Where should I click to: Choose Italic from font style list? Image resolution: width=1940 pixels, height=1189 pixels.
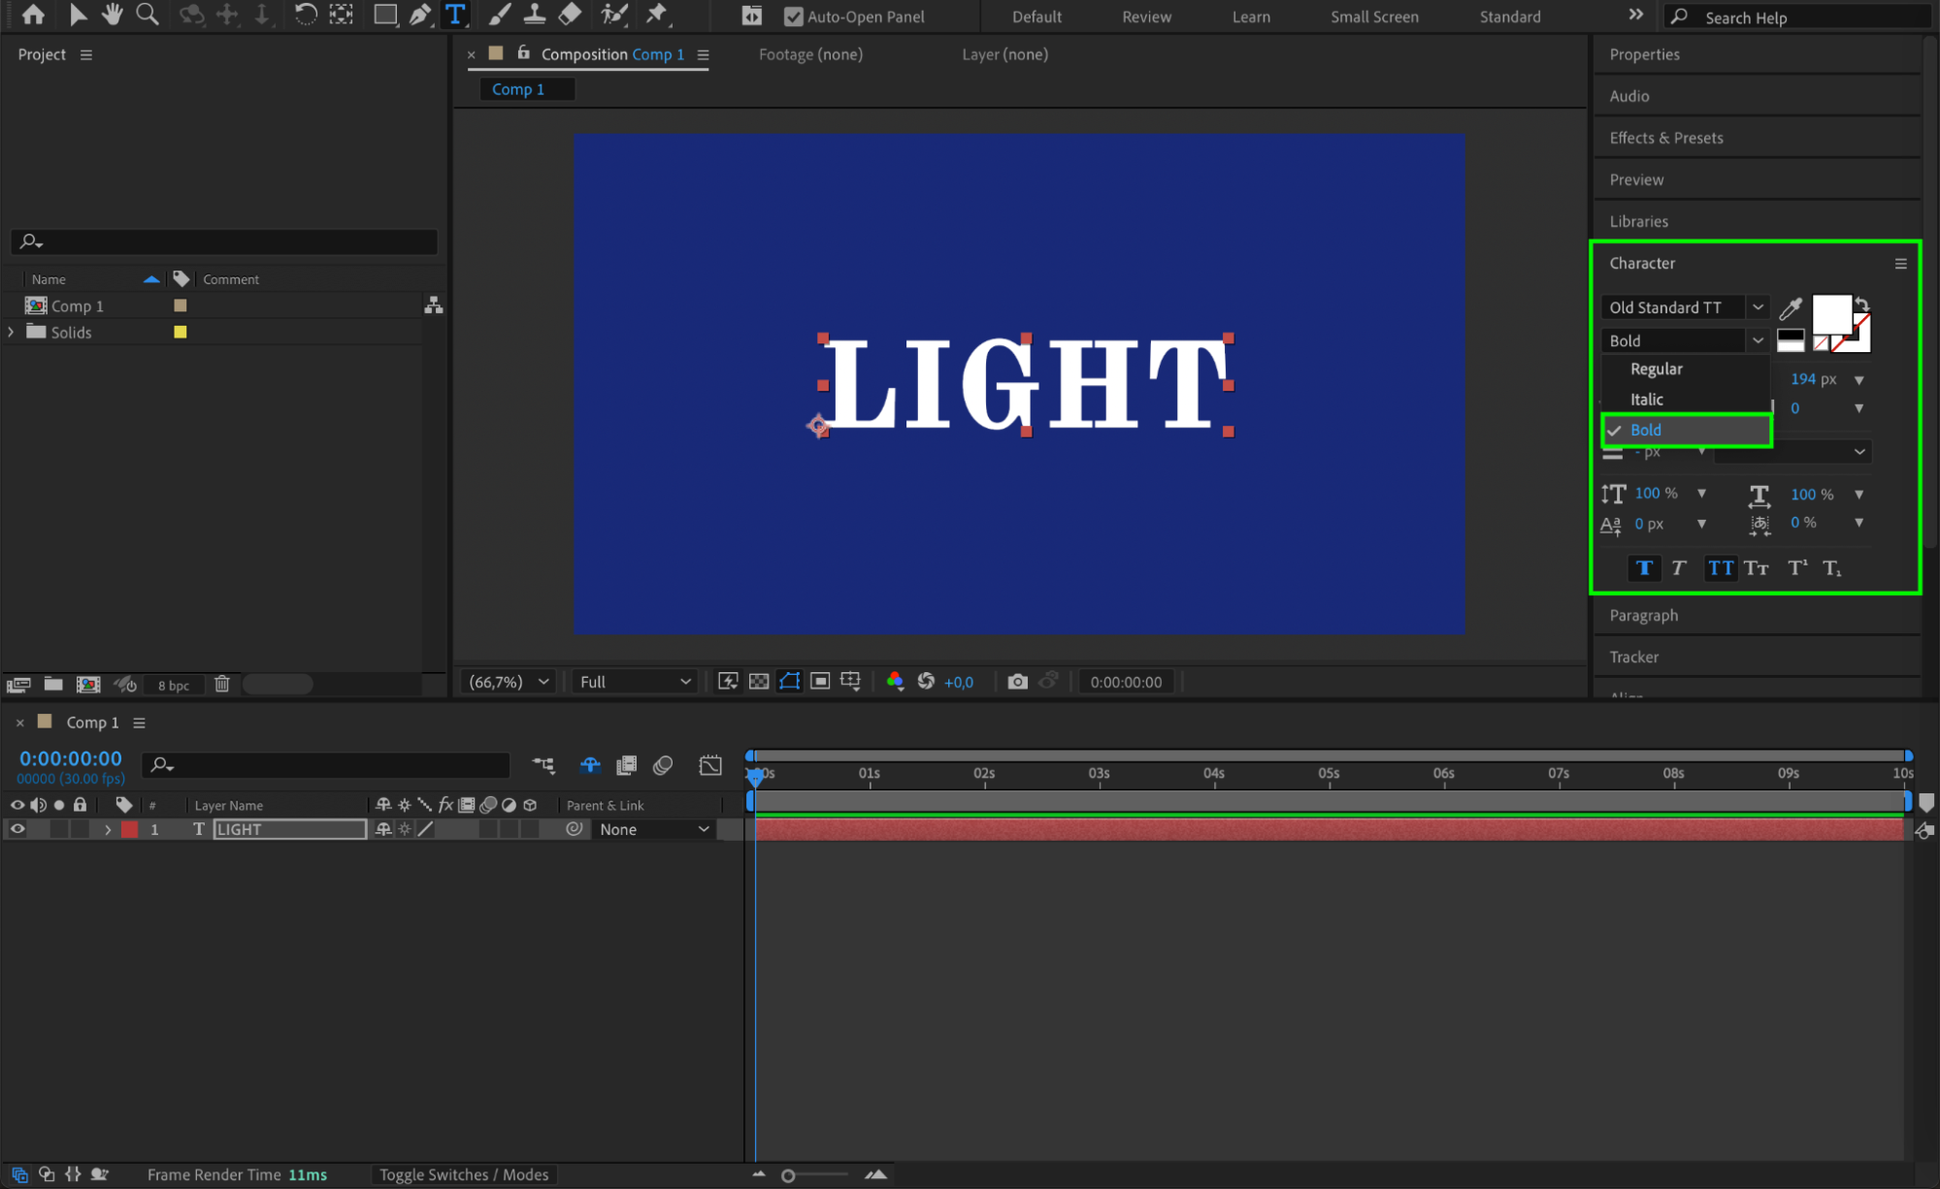[x=1646, y=400]
